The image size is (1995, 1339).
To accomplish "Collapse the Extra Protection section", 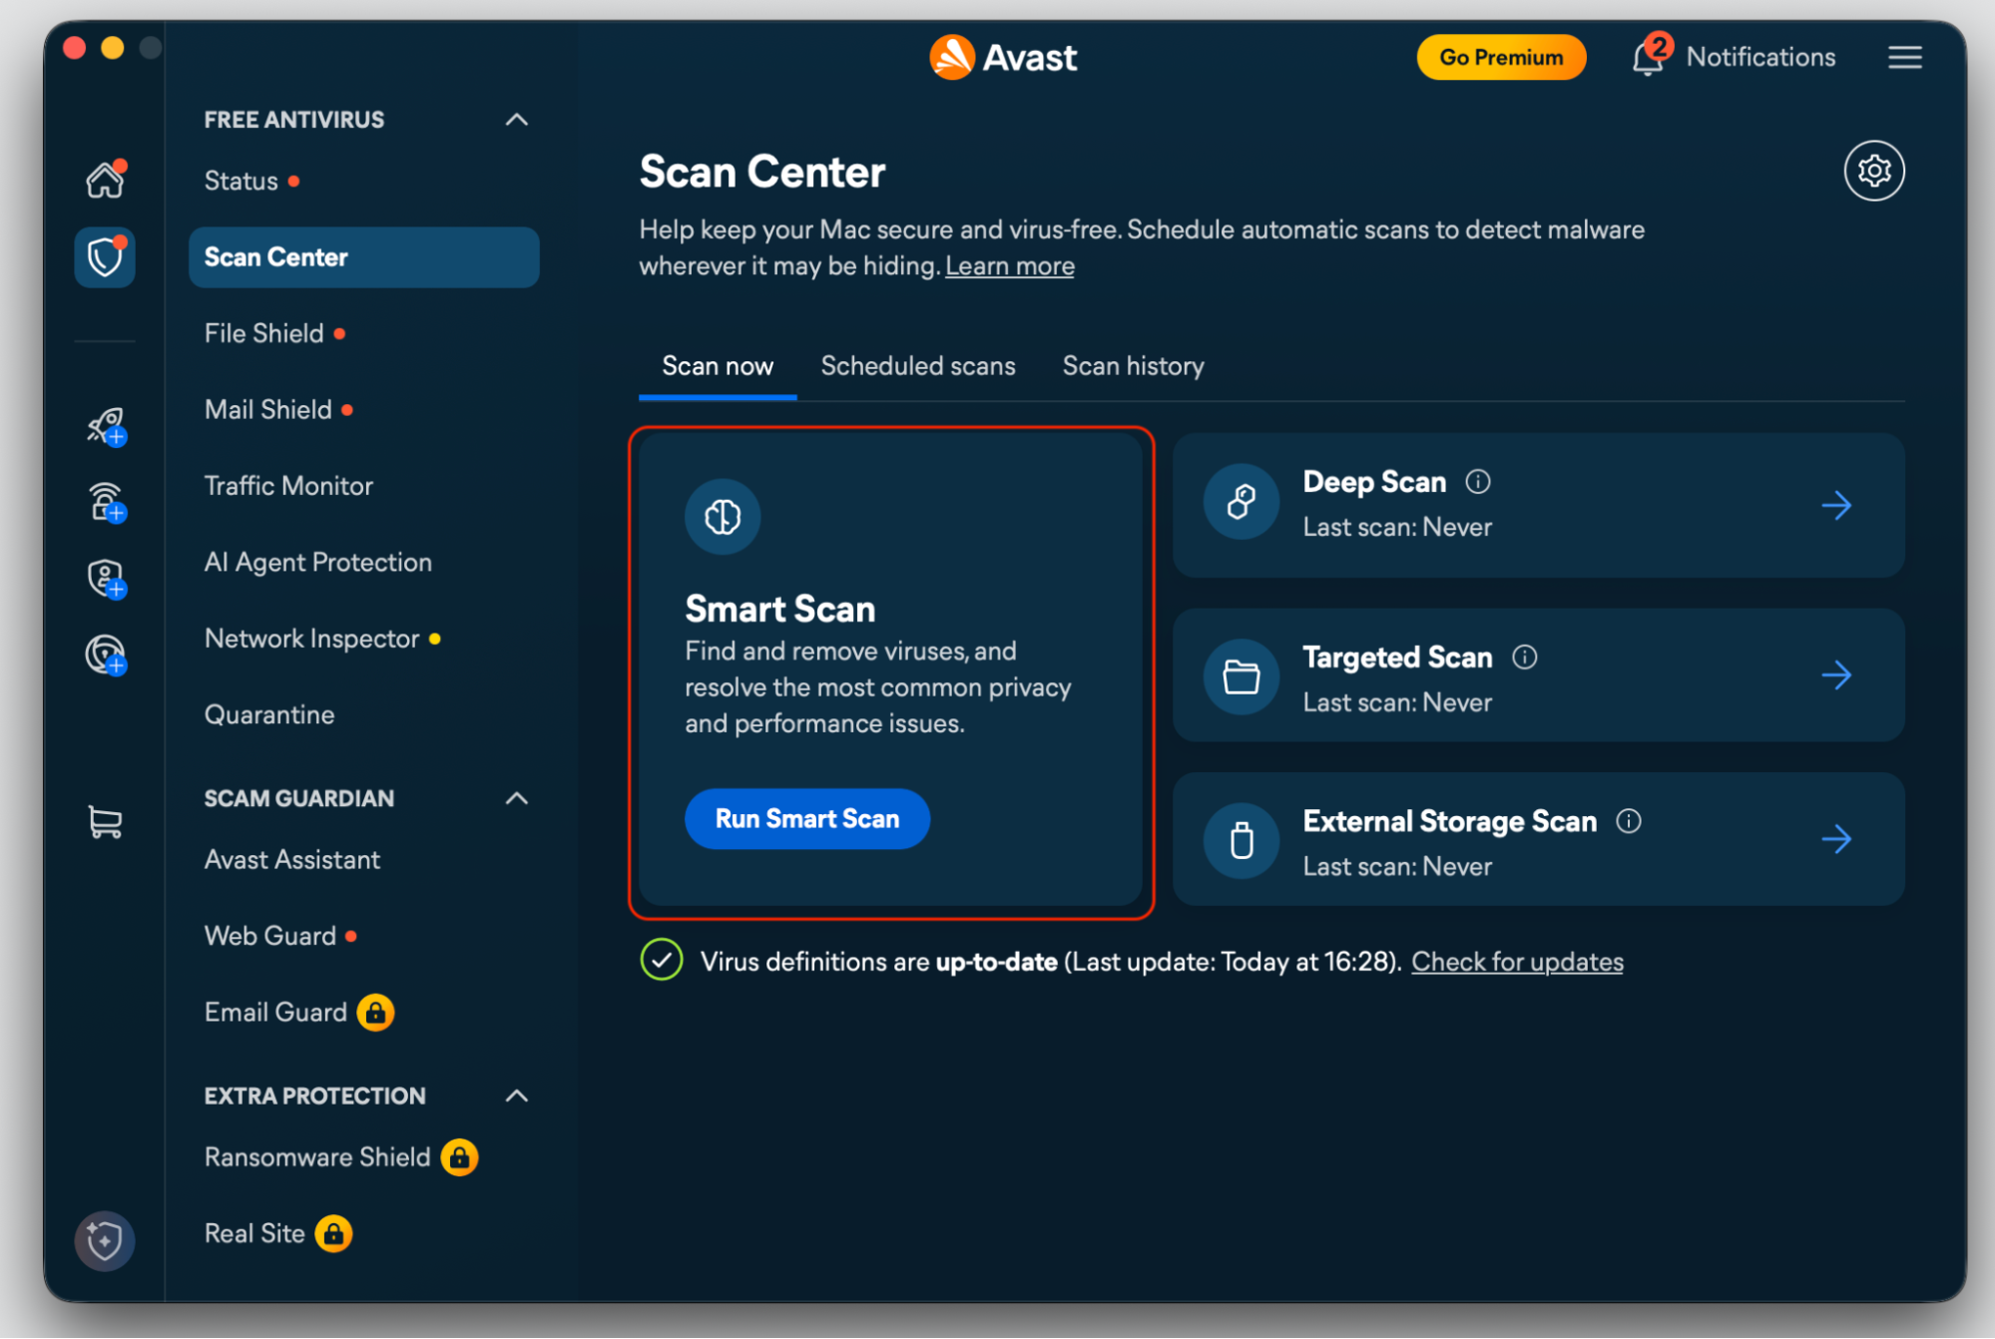I will click(x=516, y=1096).
